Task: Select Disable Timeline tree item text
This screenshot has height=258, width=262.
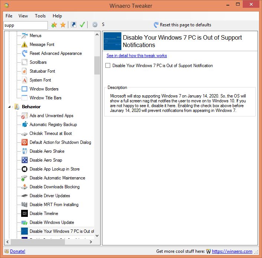Action: click(44, 214)
